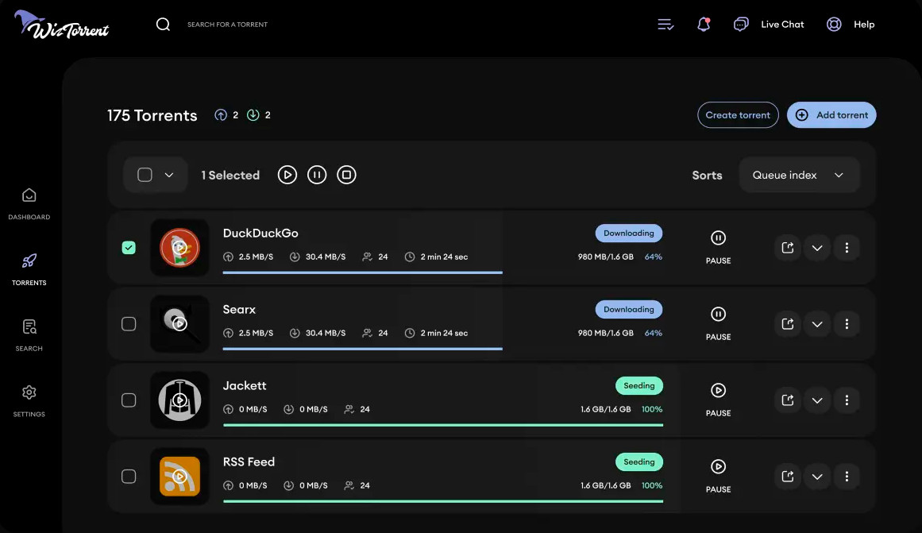
Task: Open more options for Searx
Action: click(x=847, y=323)
